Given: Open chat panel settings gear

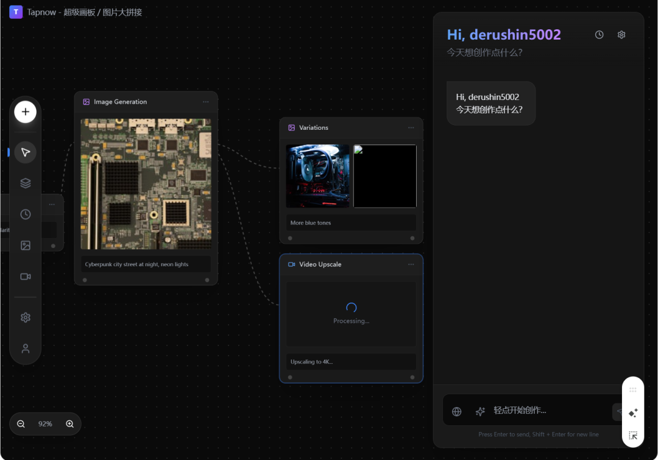Looking at the screenshot, I should 621,35.
